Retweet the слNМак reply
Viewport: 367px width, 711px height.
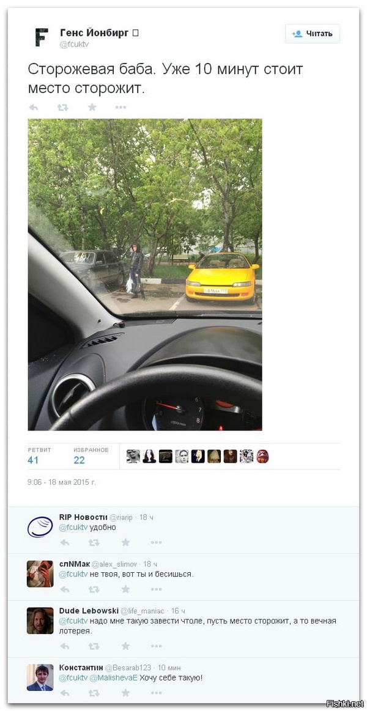[x=94, y=589]
